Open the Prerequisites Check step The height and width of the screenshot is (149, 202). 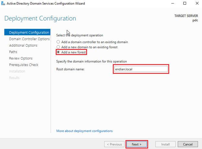pos(24,65)
